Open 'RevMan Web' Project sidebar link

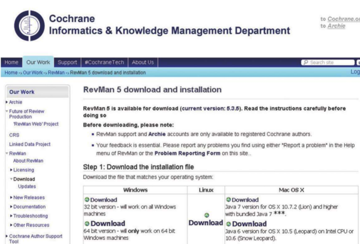tap(36, 124)
